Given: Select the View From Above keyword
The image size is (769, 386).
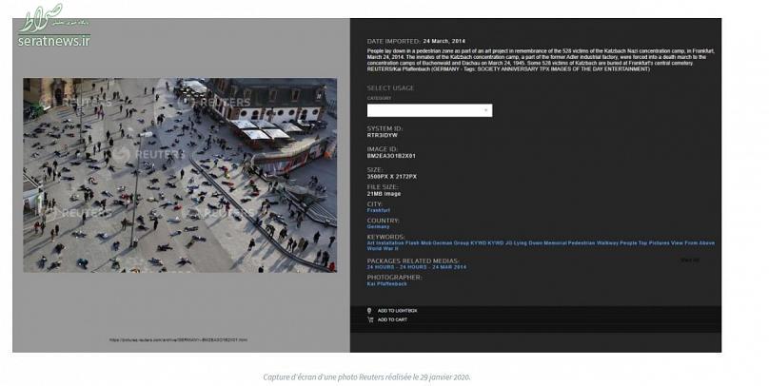Looking at the screenshot, I should tap(693, 243).
